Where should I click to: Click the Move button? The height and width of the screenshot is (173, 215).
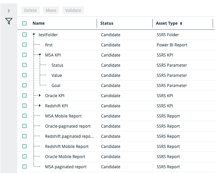point(51,10)
